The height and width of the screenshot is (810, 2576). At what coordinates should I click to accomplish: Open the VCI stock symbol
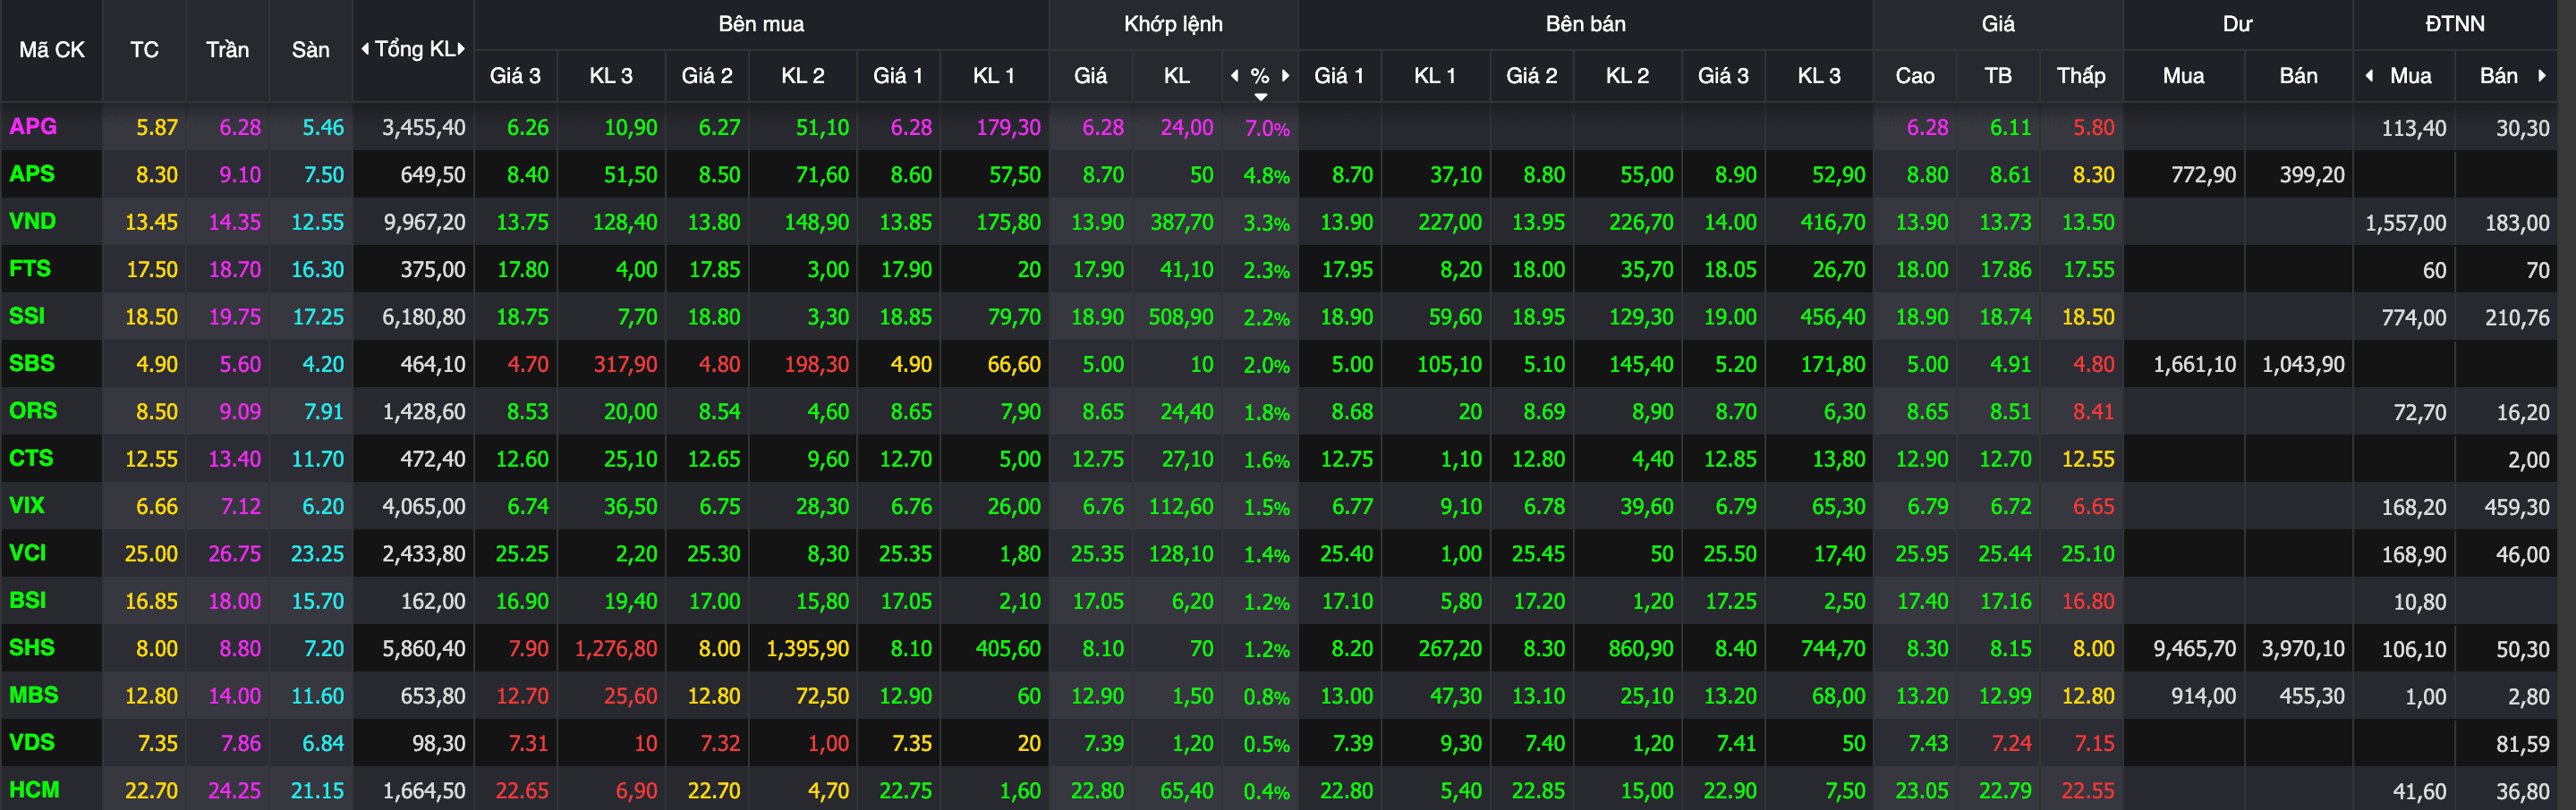(x=28, y=553)
